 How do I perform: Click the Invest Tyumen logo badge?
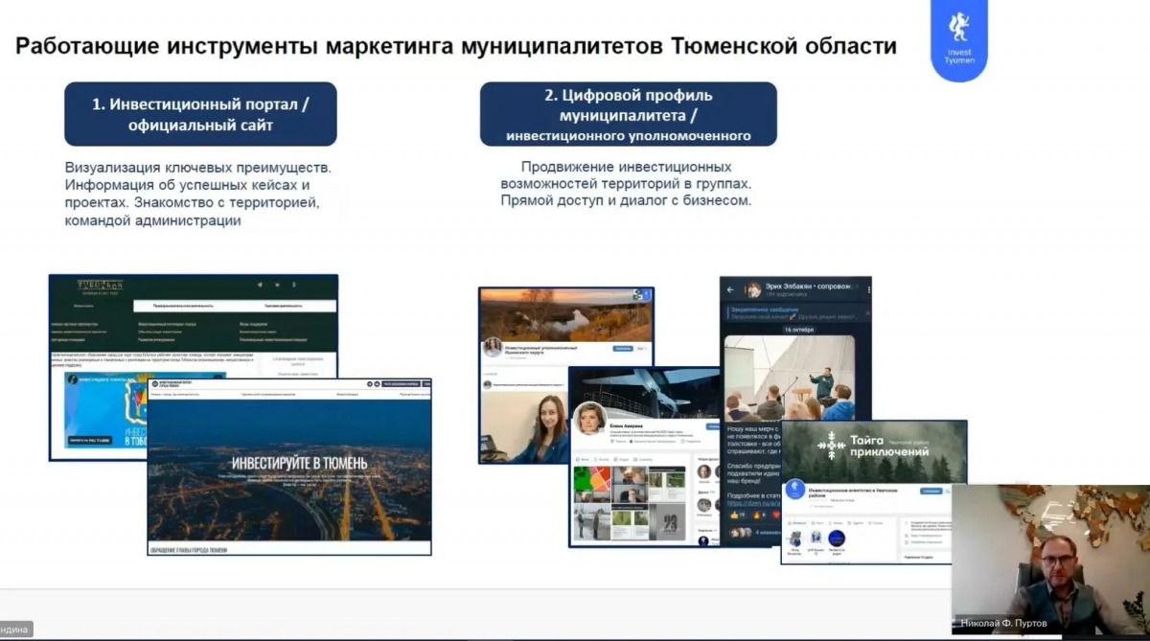958,38
